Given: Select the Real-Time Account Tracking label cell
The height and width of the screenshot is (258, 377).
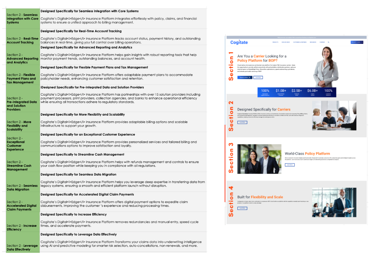Looking at the screenshot, I should click(x=23, y=40).
